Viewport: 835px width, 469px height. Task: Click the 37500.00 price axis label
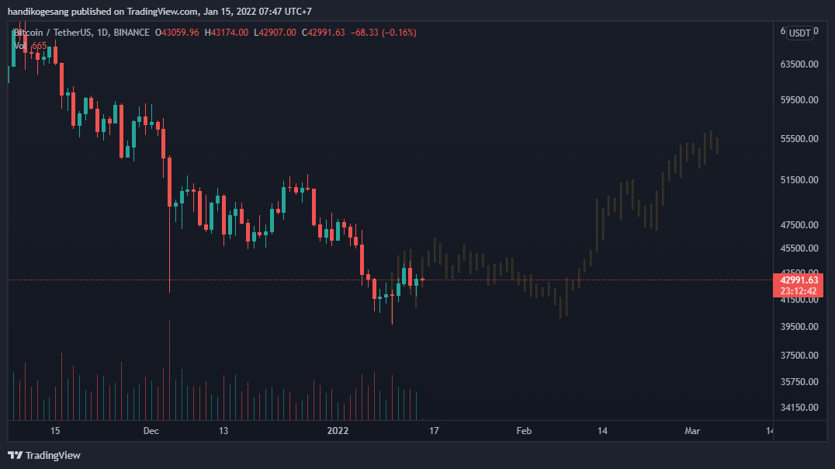(x=799, y=355)
